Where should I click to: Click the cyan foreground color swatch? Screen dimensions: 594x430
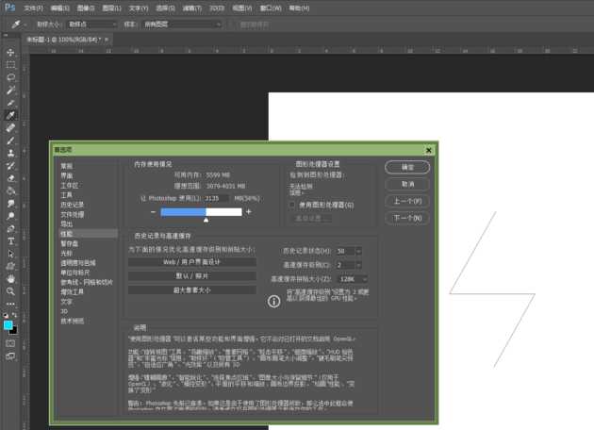(x=8, y=324)
